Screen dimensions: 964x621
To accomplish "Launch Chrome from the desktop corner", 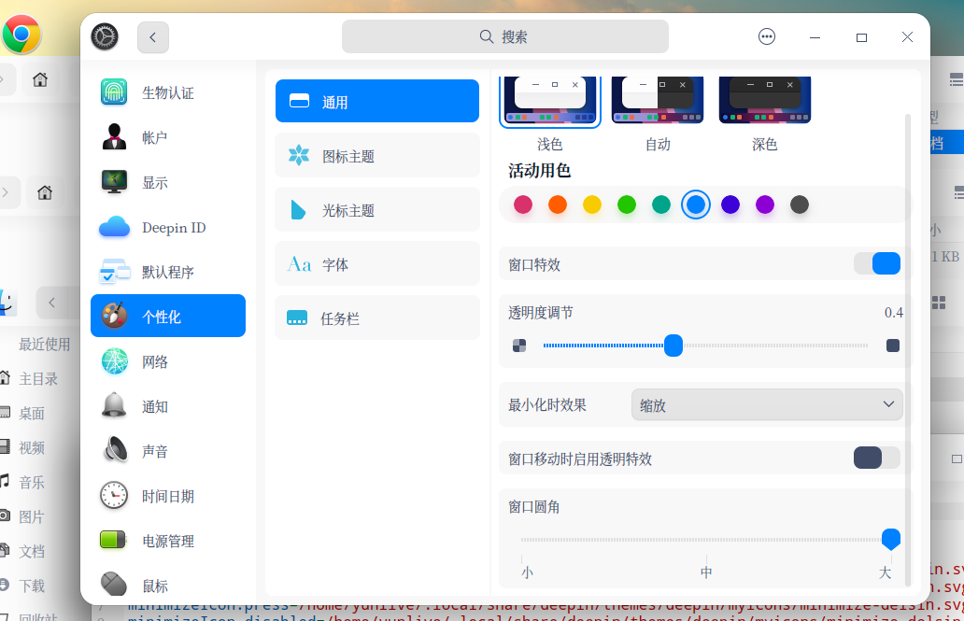I will [x=21, y=35].
